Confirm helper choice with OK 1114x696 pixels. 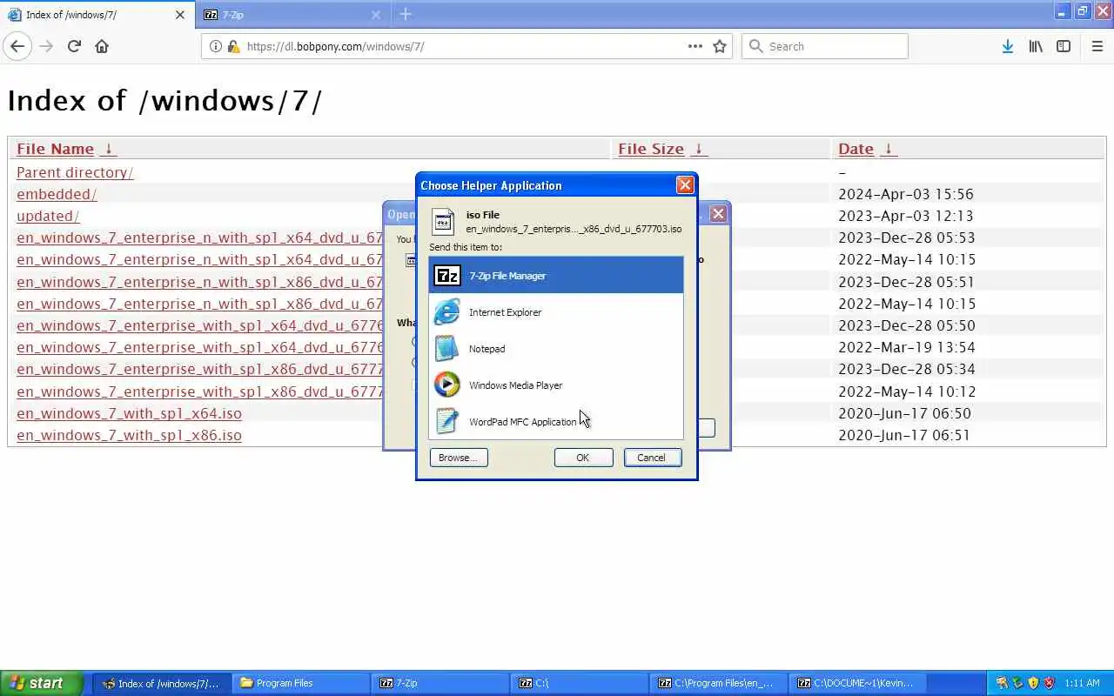point(583,458)
